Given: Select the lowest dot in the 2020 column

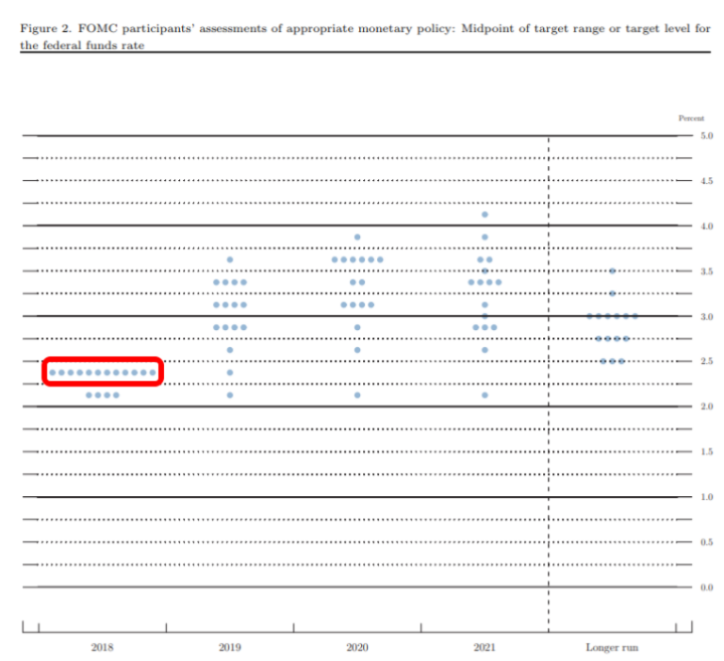Looking at the screenshot, I should click(357, 395).
